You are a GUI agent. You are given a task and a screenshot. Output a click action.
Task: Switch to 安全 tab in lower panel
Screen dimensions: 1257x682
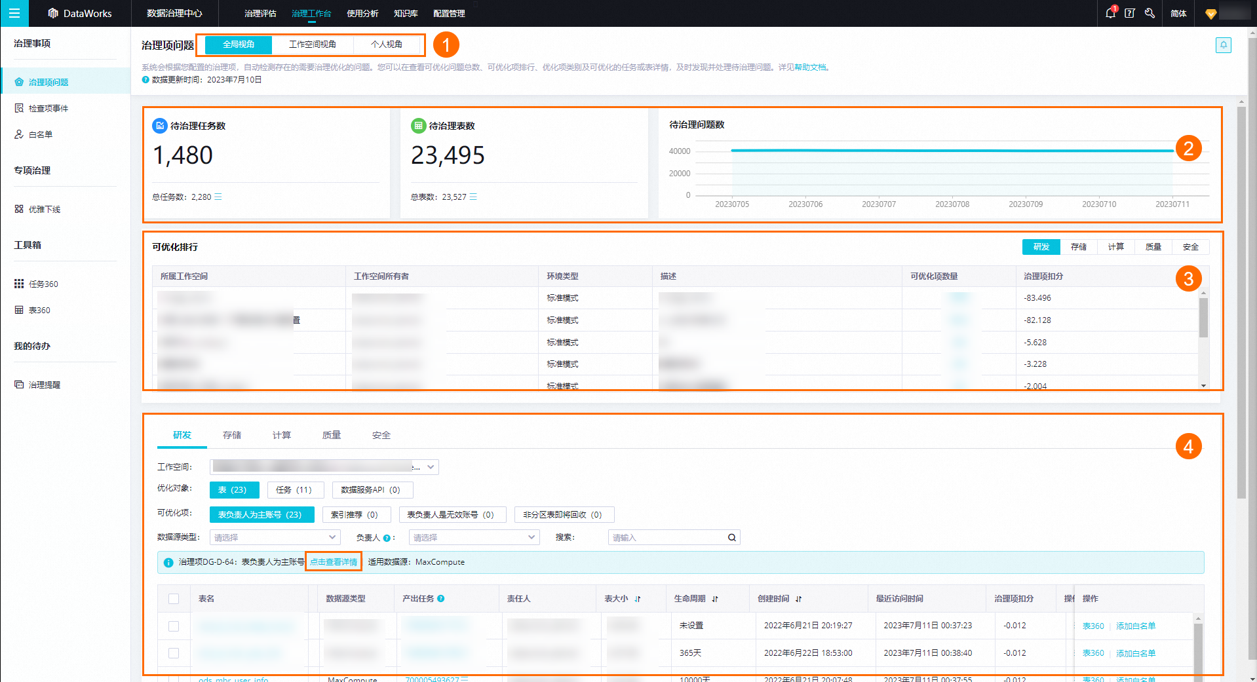click(x=381, y=435)
